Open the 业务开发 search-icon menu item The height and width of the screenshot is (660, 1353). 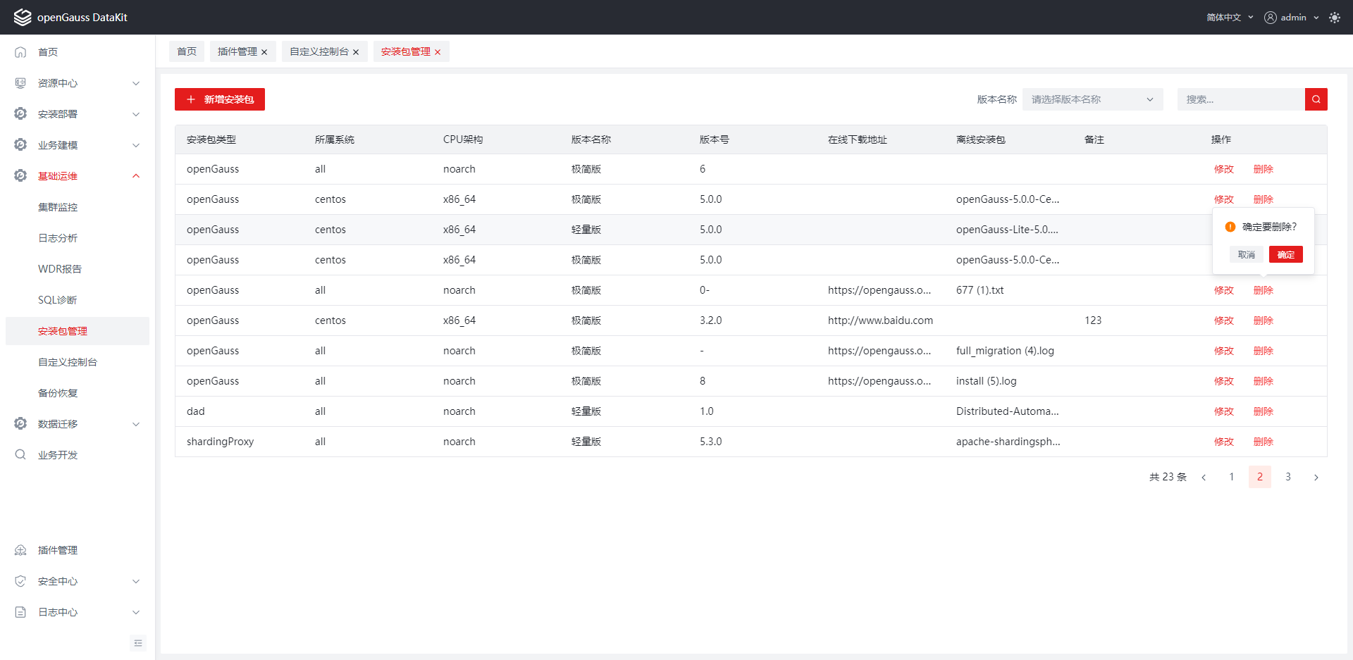point(58,455)
